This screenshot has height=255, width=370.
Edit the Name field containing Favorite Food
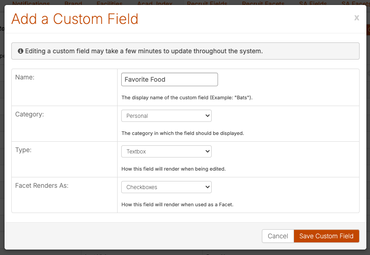[x=170, y=79]
